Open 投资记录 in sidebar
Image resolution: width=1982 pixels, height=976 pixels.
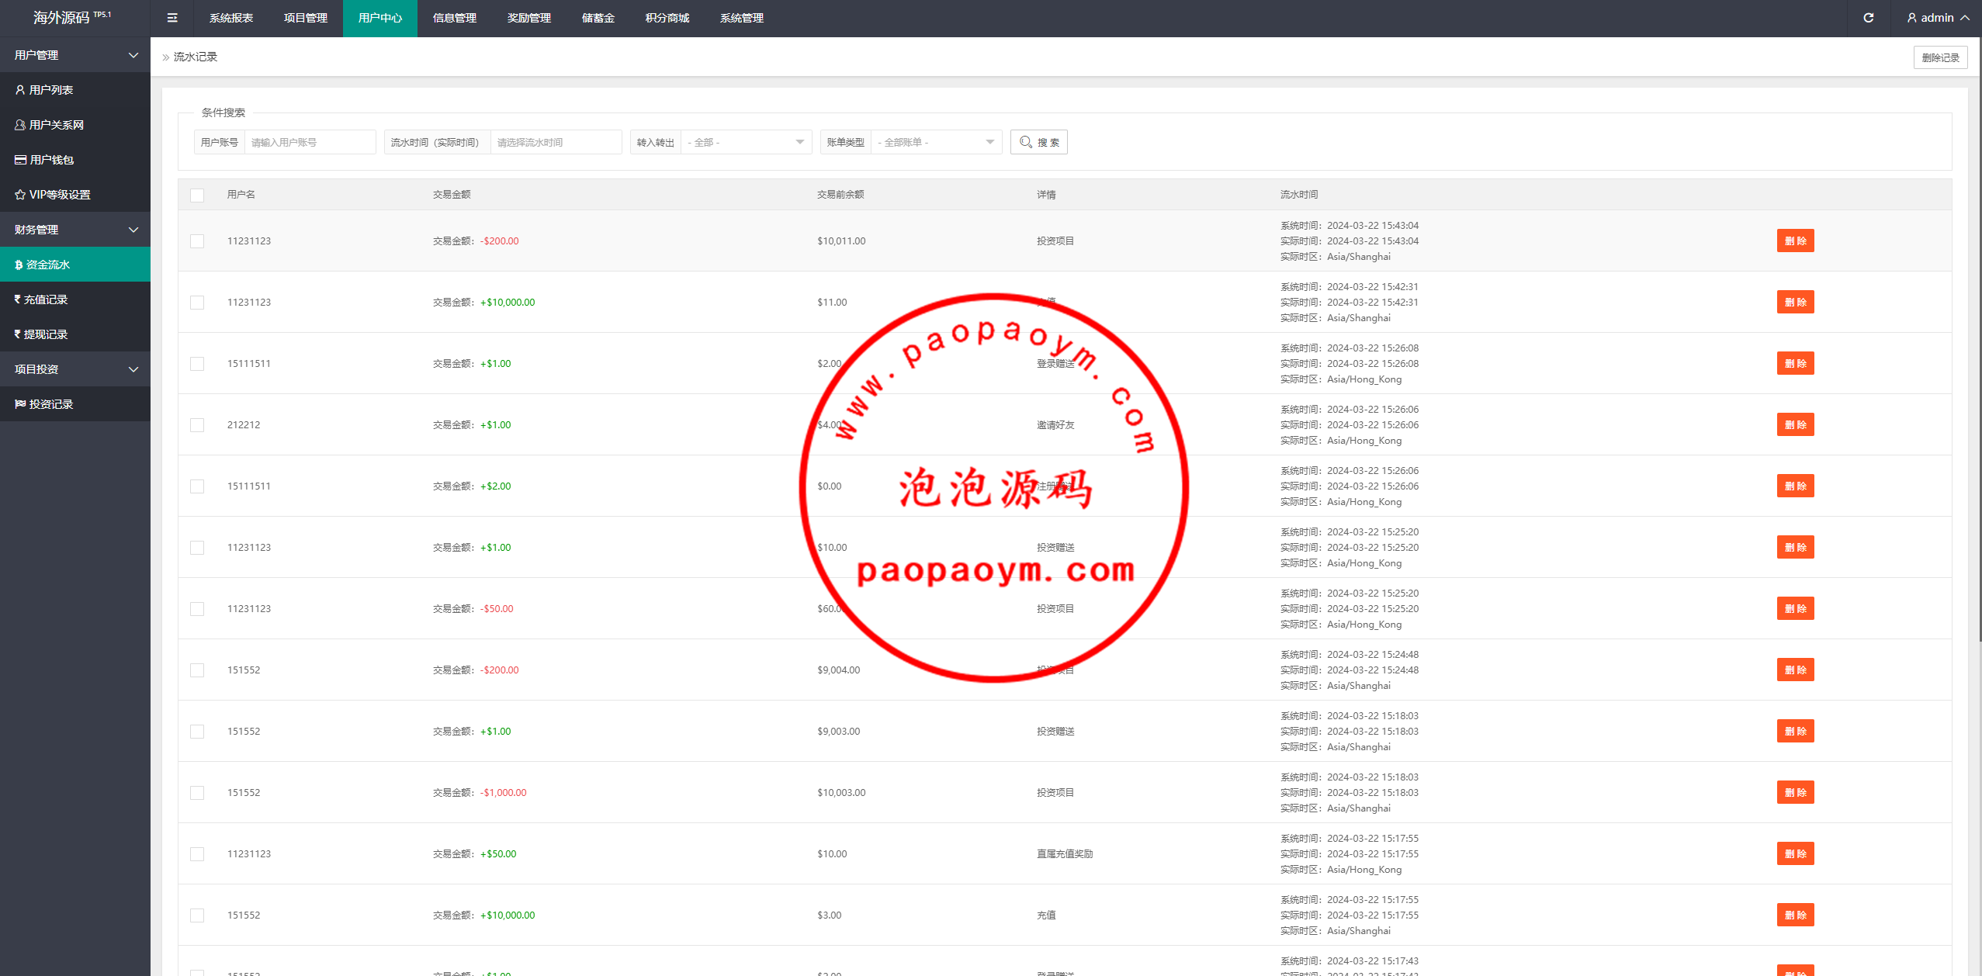pos(75,404)
